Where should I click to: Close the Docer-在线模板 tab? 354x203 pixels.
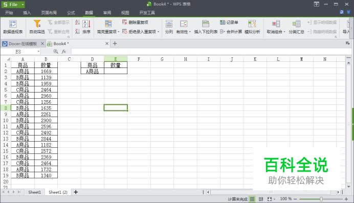[x=42, y=43]
